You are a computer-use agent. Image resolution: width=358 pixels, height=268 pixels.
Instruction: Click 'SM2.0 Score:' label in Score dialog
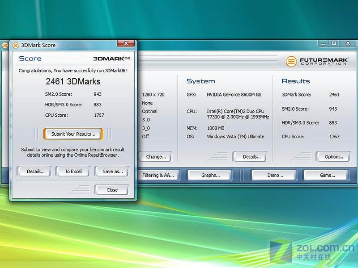pos(59,94)
